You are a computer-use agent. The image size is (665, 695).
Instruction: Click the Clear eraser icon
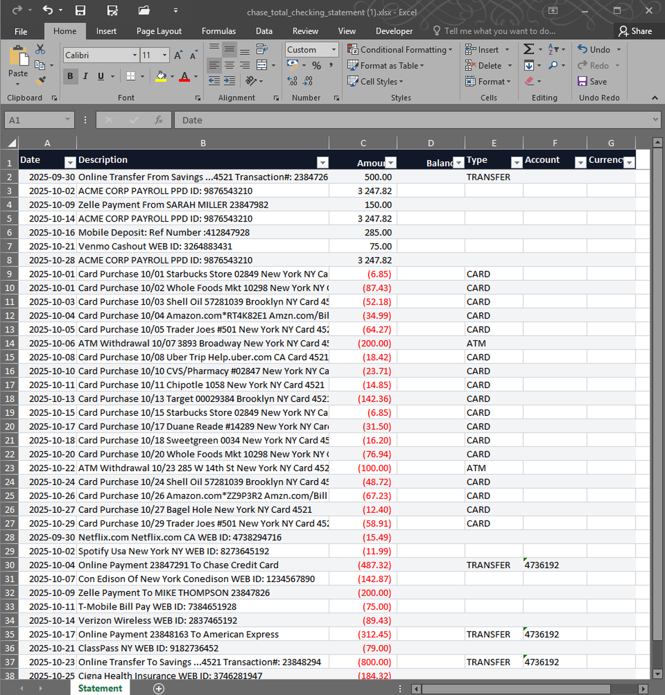pyautogui.click(x=529, y=81)
